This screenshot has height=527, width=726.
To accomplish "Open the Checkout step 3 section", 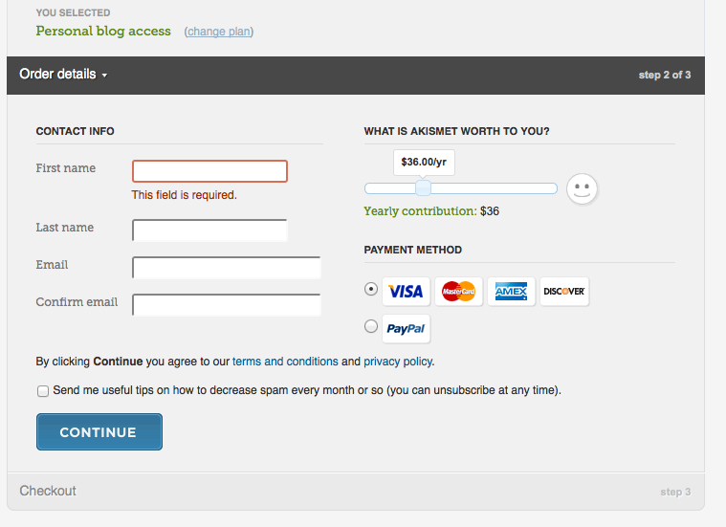I will [x=356, y=491].
